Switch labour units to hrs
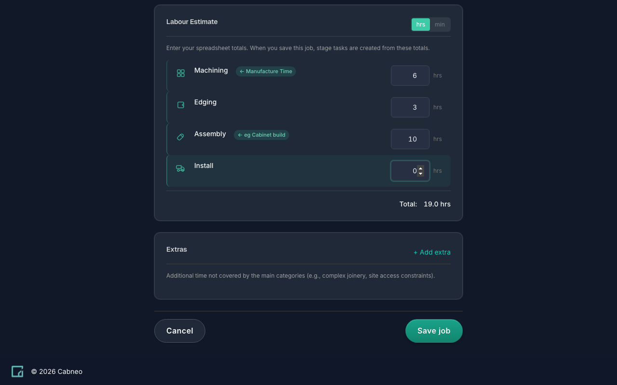The width and height of the screenshot is (617, 385). (421, 25)
